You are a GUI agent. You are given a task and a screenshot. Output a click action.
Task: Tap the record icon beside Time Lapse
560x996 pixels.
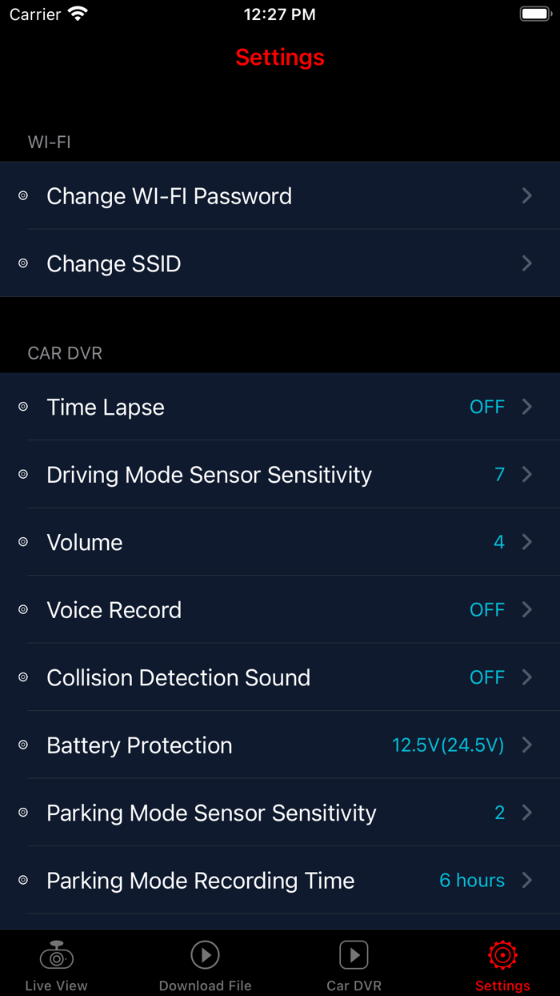tap(22, 407)
